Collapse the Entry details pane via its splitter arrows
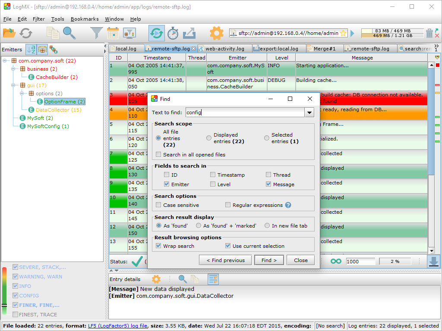This screenshot has height=331, width=442. tap(117, 271)
